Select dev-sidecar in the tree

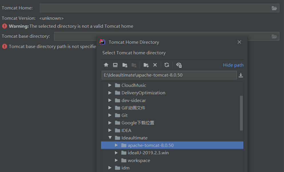(134, 100)
